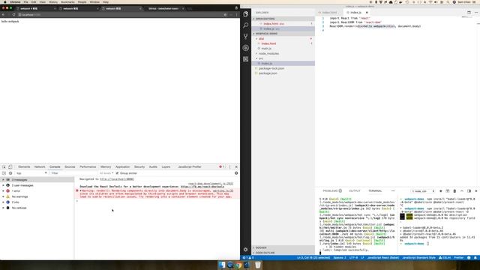
Task: Clear the DevTools console
Action: 10,173
